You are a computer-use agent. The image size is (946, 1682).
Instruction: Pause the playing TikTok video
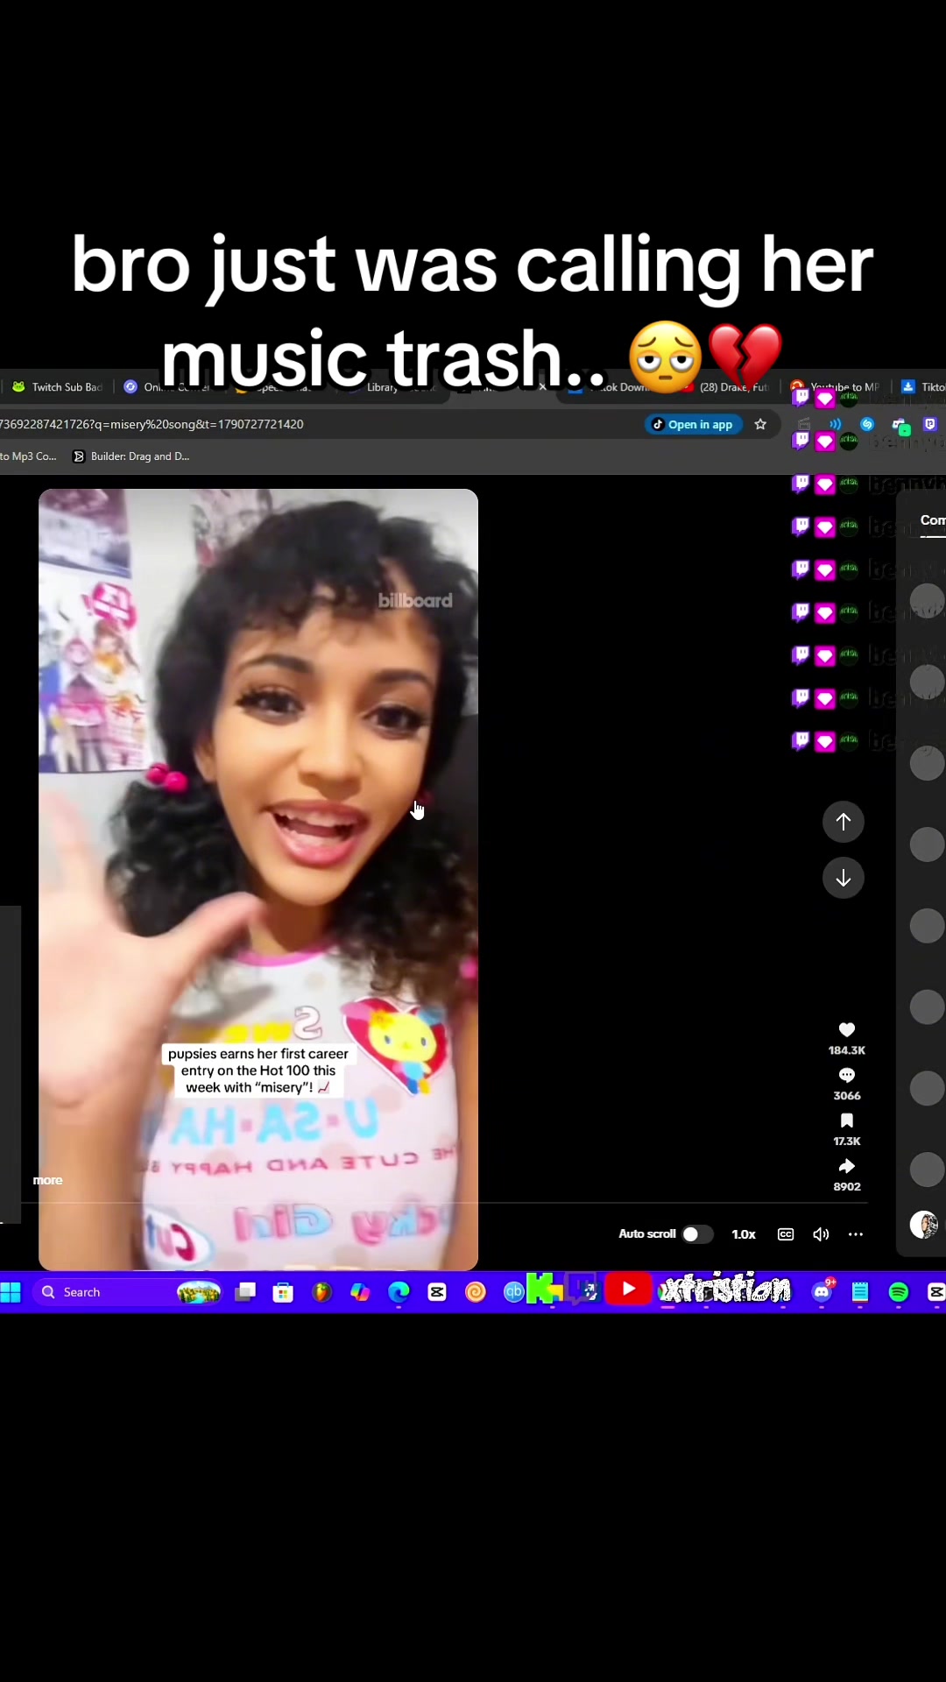pos(258,880)
